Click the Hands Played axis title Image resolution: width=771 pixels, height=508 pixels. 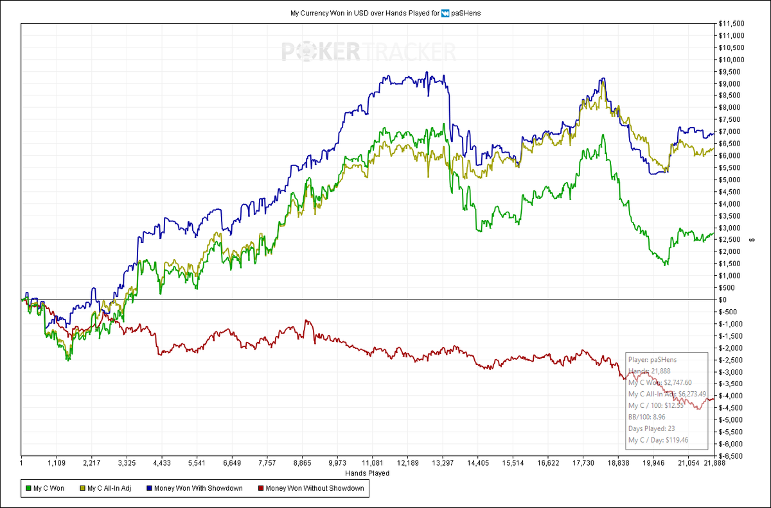click(368, 473)
